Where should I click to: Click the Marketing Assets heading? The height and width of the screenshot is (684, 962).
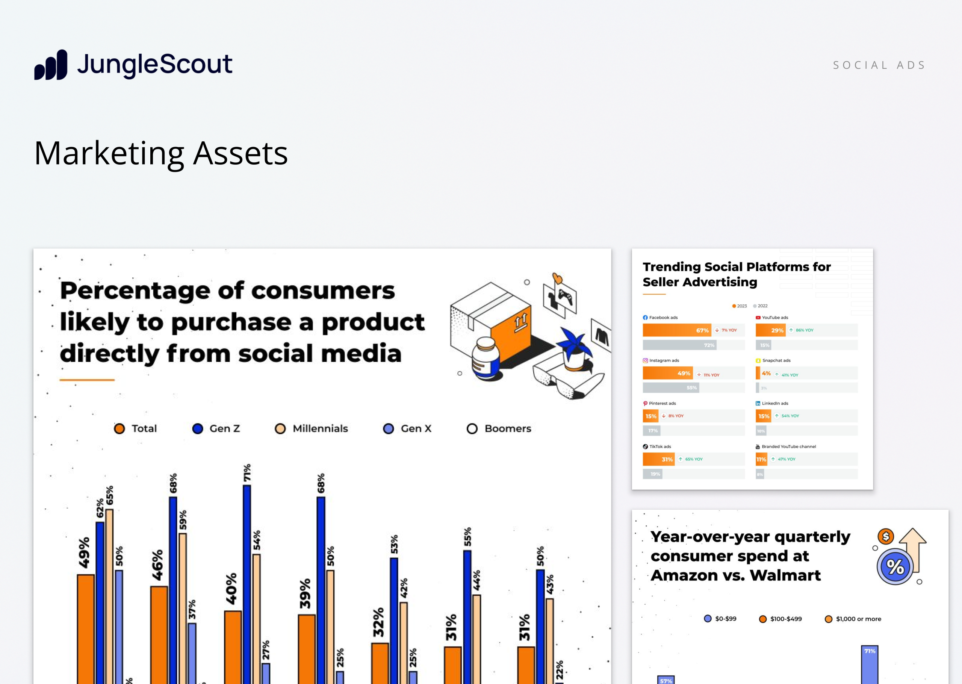tap(161, 153)
